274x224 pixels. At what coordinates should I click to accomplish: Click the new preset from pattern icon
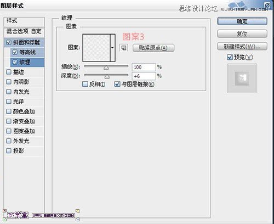(124, 48)
